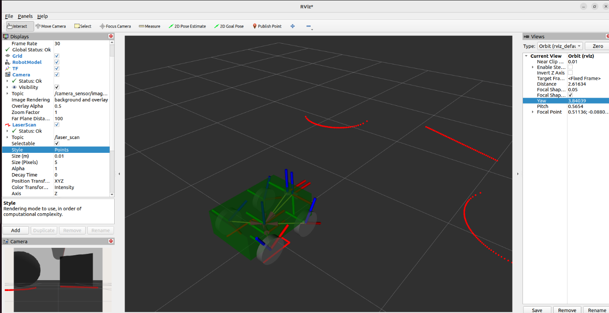This screenshot has height=313, width=609.
Task: Click the Global Status: Ok row
Action: pyautogui.click(x=56, y=50)
